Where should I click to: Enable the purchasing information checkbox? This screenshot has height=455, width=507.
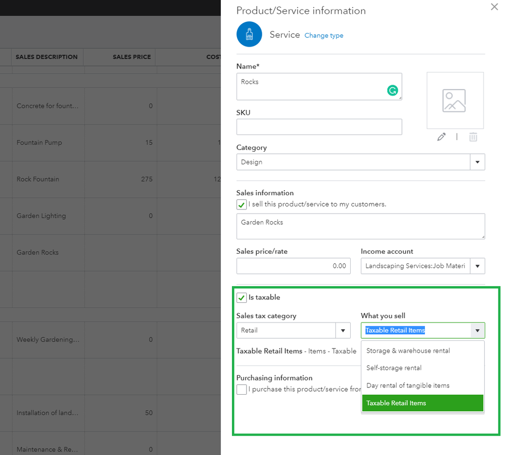click(242, 390)
